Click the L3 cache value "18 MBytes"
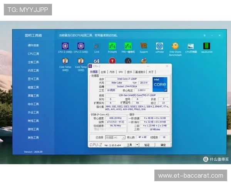 [x=155, y=129]
